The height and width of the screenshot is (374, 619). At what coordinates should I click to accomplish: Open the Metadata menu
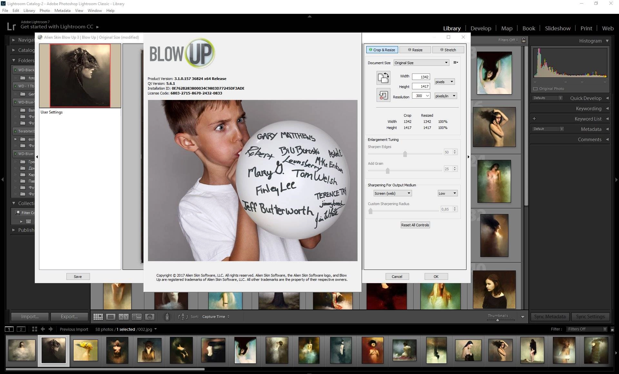[62, 10]
